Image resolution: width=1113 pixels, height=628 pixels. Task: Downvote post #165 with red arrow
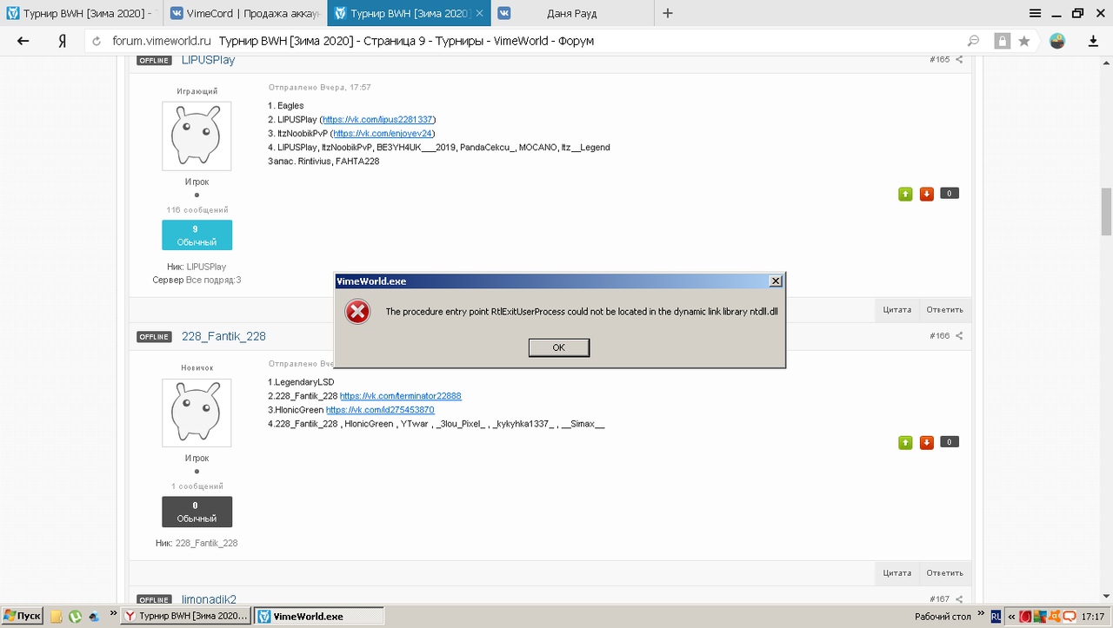coord(926,194)
